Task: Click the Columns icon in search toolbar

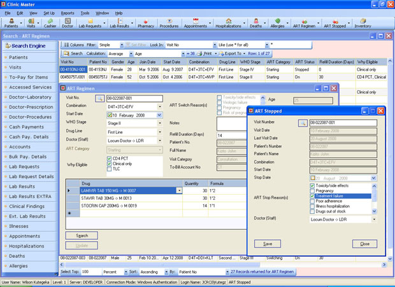Action: pyautogui.click(x=66, y=45)
